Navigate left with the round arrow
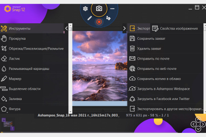The height and width of the screenshot is (137, 206). [194, 124]
